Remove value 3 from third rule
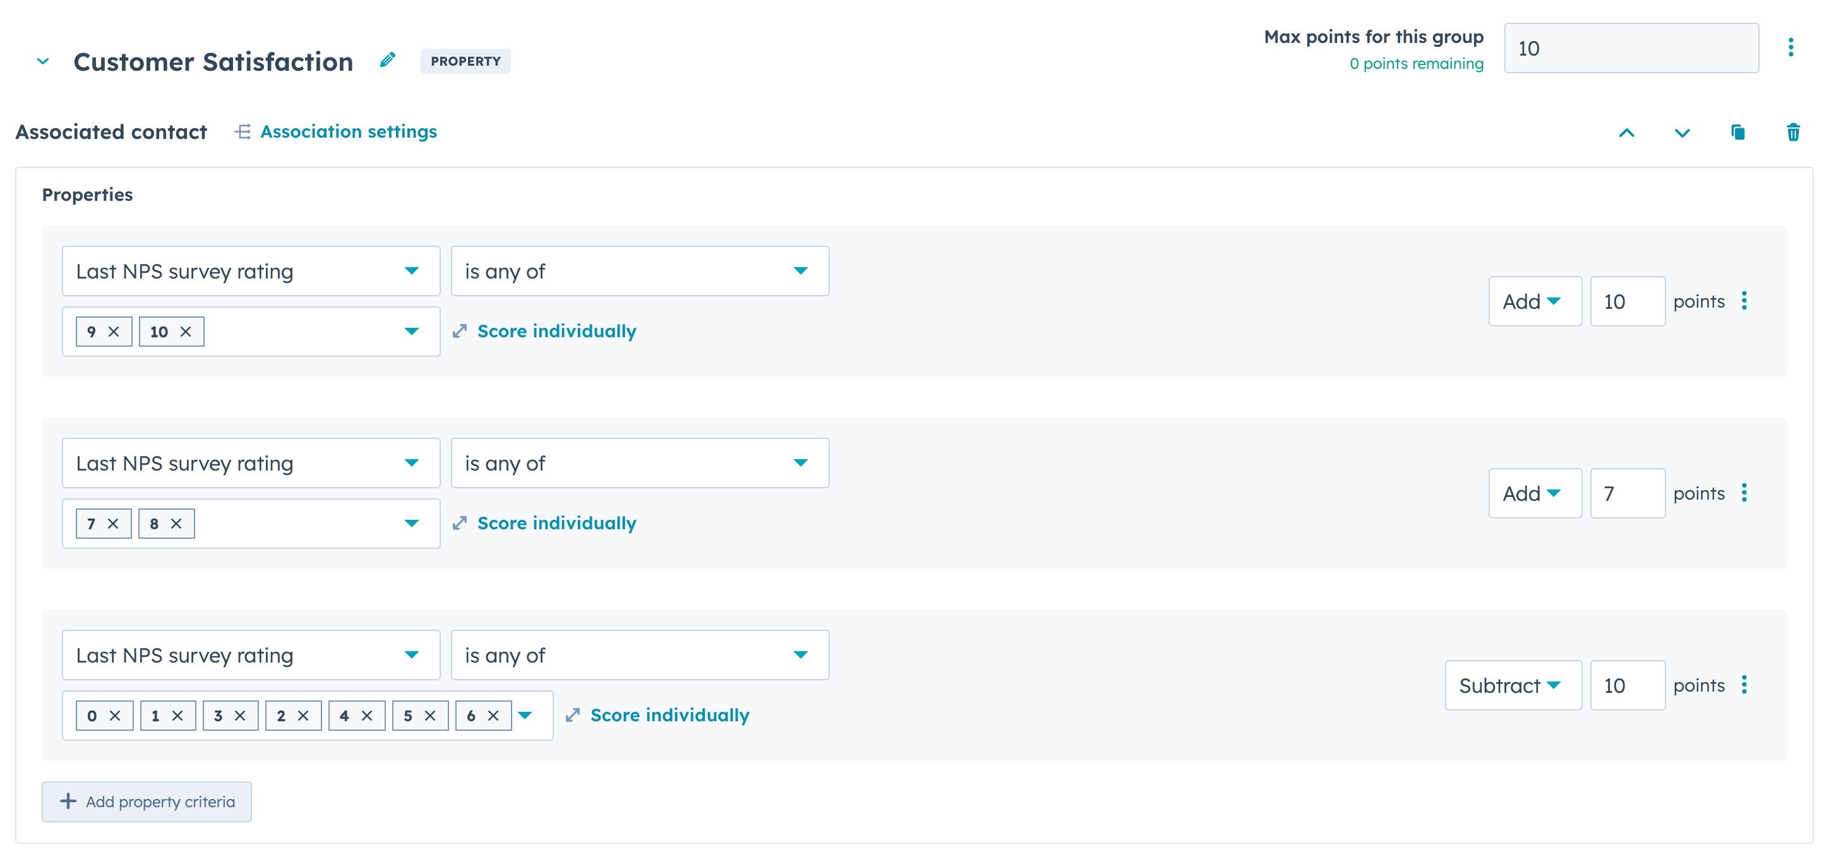1829x859 pixels. tap(240, 716)
